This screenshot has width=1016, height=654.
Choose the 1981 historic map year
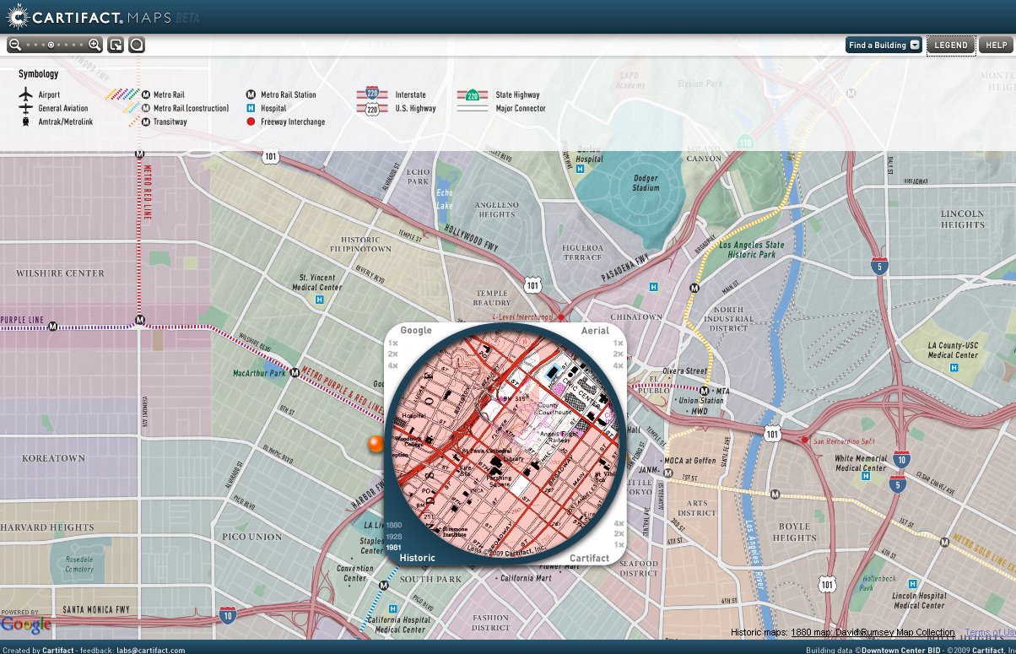[394, 548]
